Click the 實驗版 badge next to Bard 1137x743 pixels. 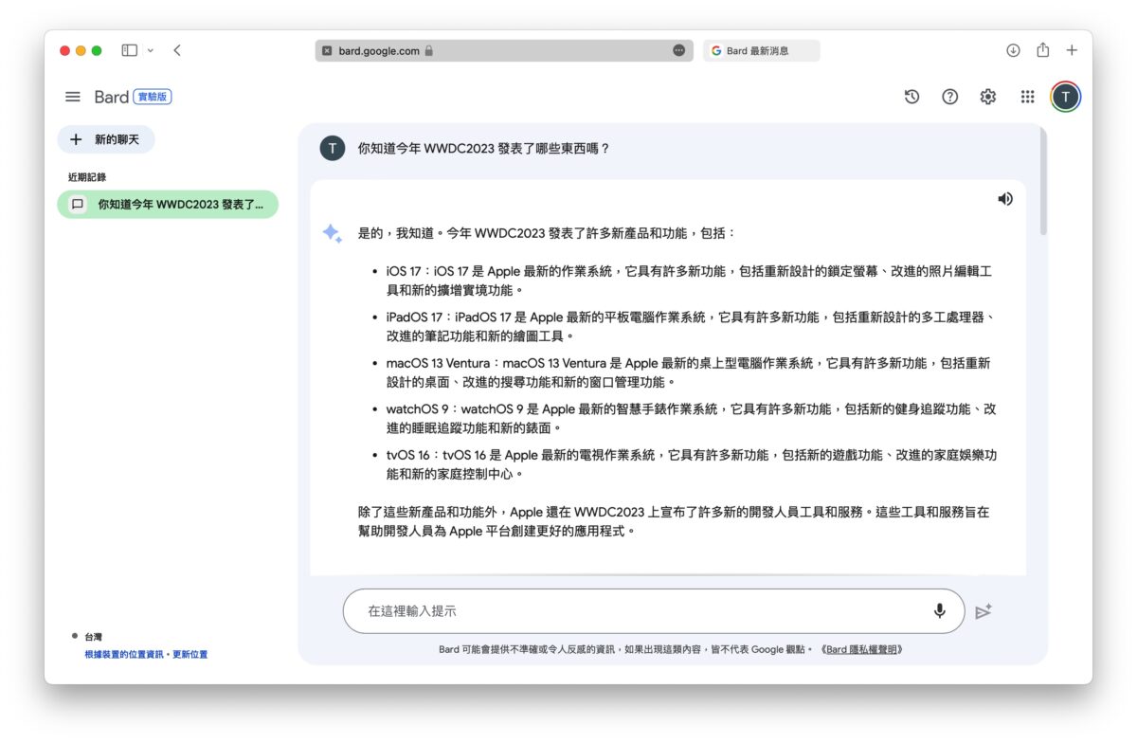pos(153,97)
